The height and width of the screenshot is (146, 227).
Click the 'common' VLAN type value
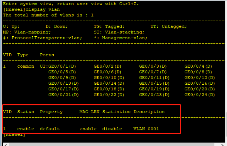pos(26,66)
